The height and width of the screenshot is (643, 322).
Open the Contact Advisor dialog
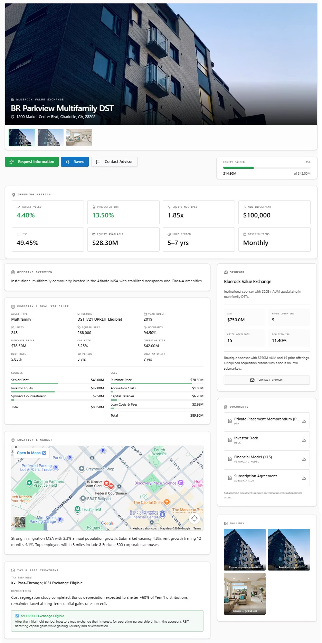(x=114, y=162)
